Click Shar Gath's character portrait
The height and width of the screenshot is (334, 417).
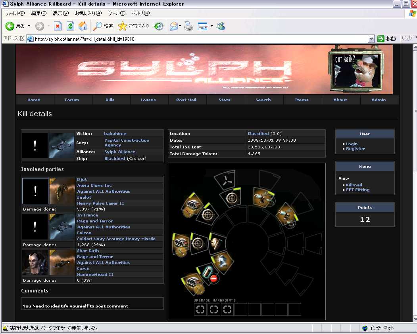coord(35,263)
